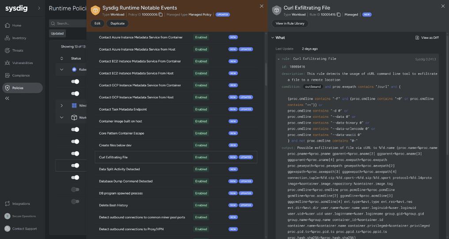
Task: Toggle fifth enabled Workload policy switch
Action: [x=75, y=178]
